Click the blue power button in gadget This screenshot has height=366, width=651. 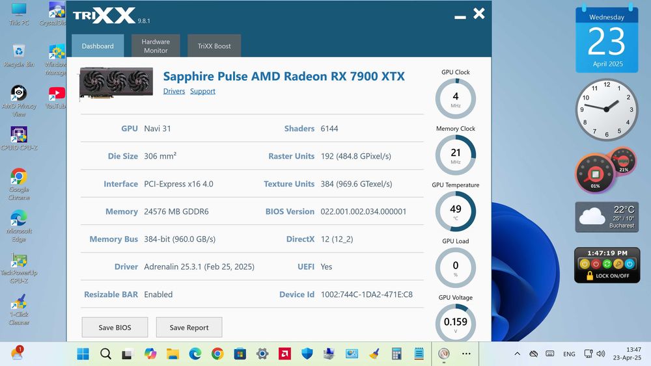(630, 264)
